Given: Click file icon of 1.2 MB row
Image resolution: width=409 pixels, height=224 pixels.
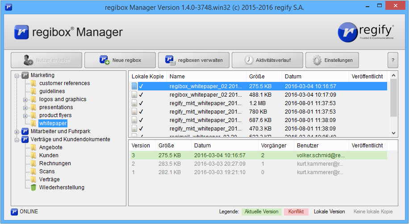Looking at the screenshot, I should point(134,103).
